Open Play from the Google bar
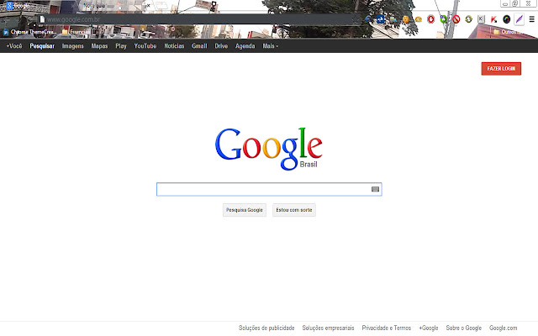The image size is (538, 336). (x=121, y=46)
